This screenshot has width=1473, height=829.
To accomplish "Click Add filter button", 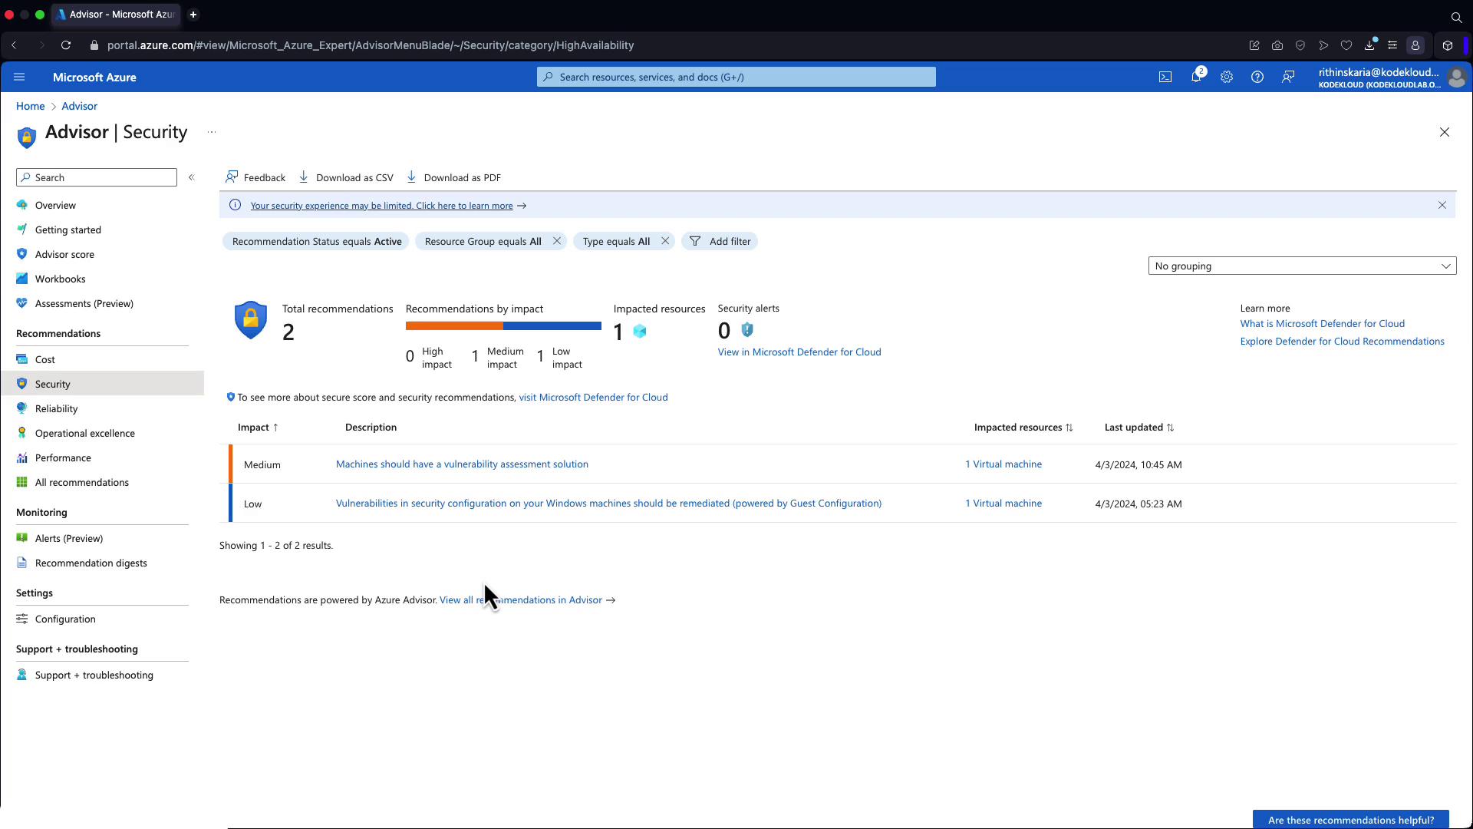I will pyautogui.click(x=720, y=241).
